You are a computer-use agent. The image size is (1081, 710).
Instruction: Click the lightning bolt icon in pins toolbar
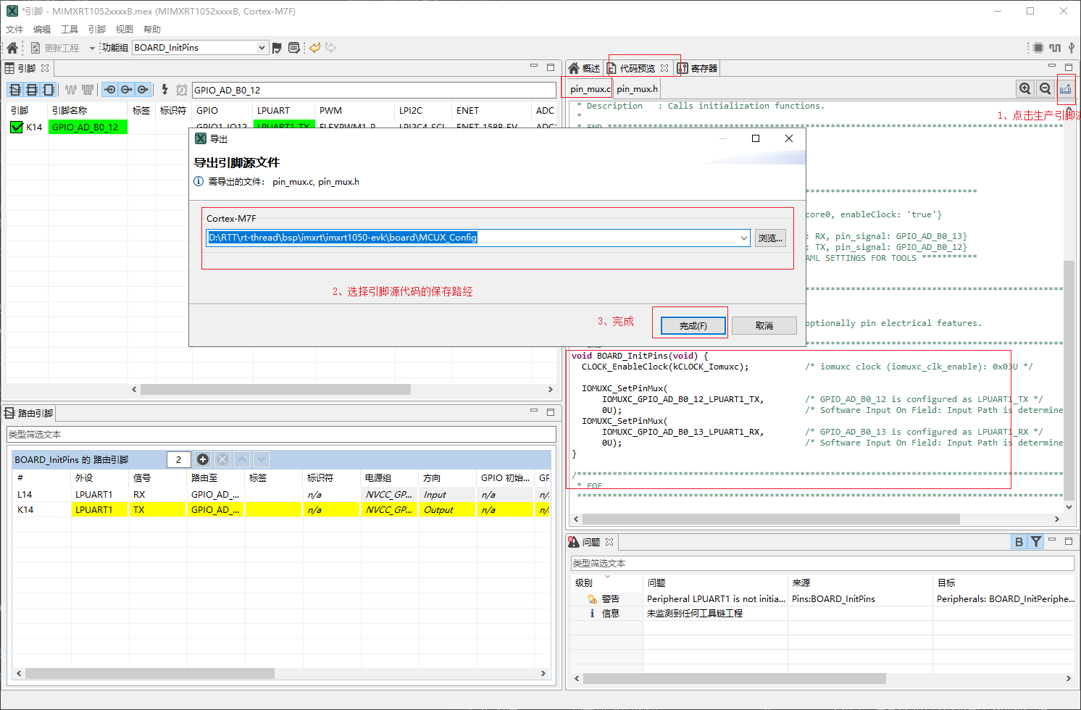click(x=164, y=90)
